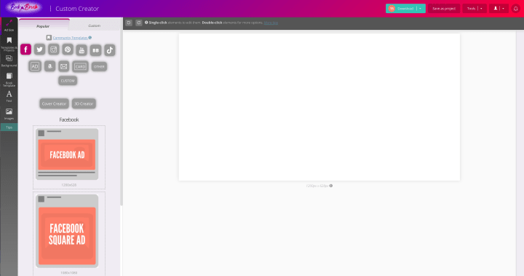
Task: Select Twitter ad sizes icon
Action: 40,50
